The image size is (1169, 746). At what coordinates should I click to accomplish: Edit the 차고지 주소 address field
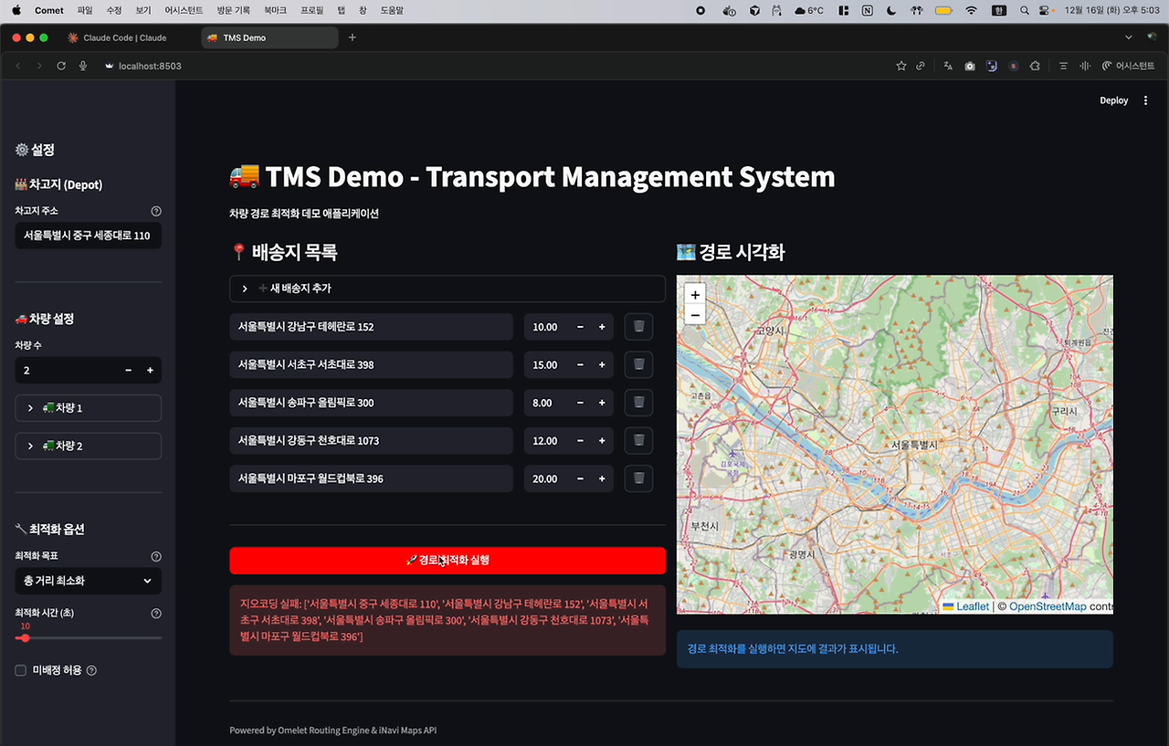pos(89,236)
